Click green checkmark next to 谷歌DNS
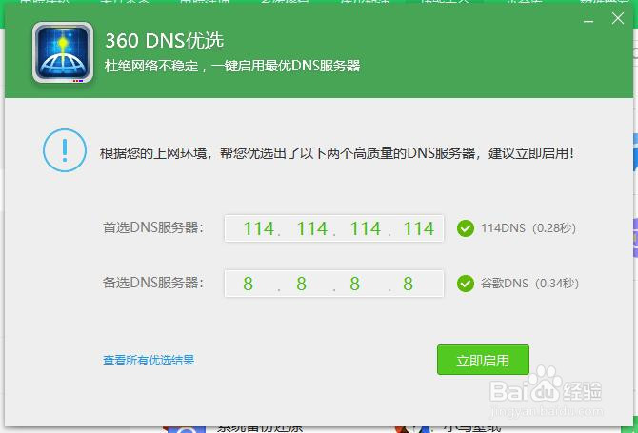 pyautogui.click(x=465, y=284)
